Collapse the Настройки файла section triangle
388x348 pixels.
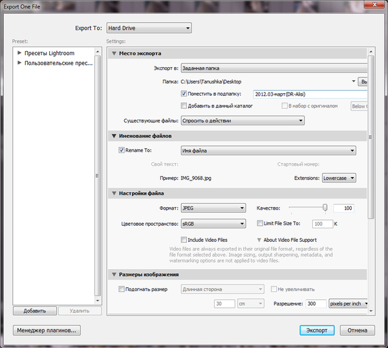click(114, 193)
